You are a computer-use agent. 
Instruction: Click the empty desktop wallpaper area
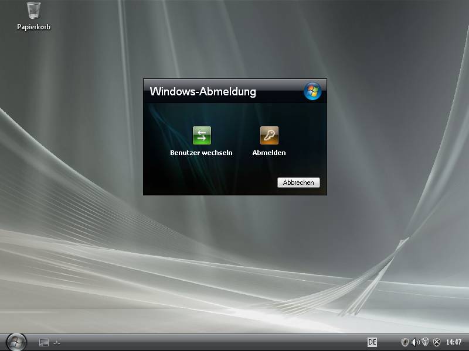88,175
